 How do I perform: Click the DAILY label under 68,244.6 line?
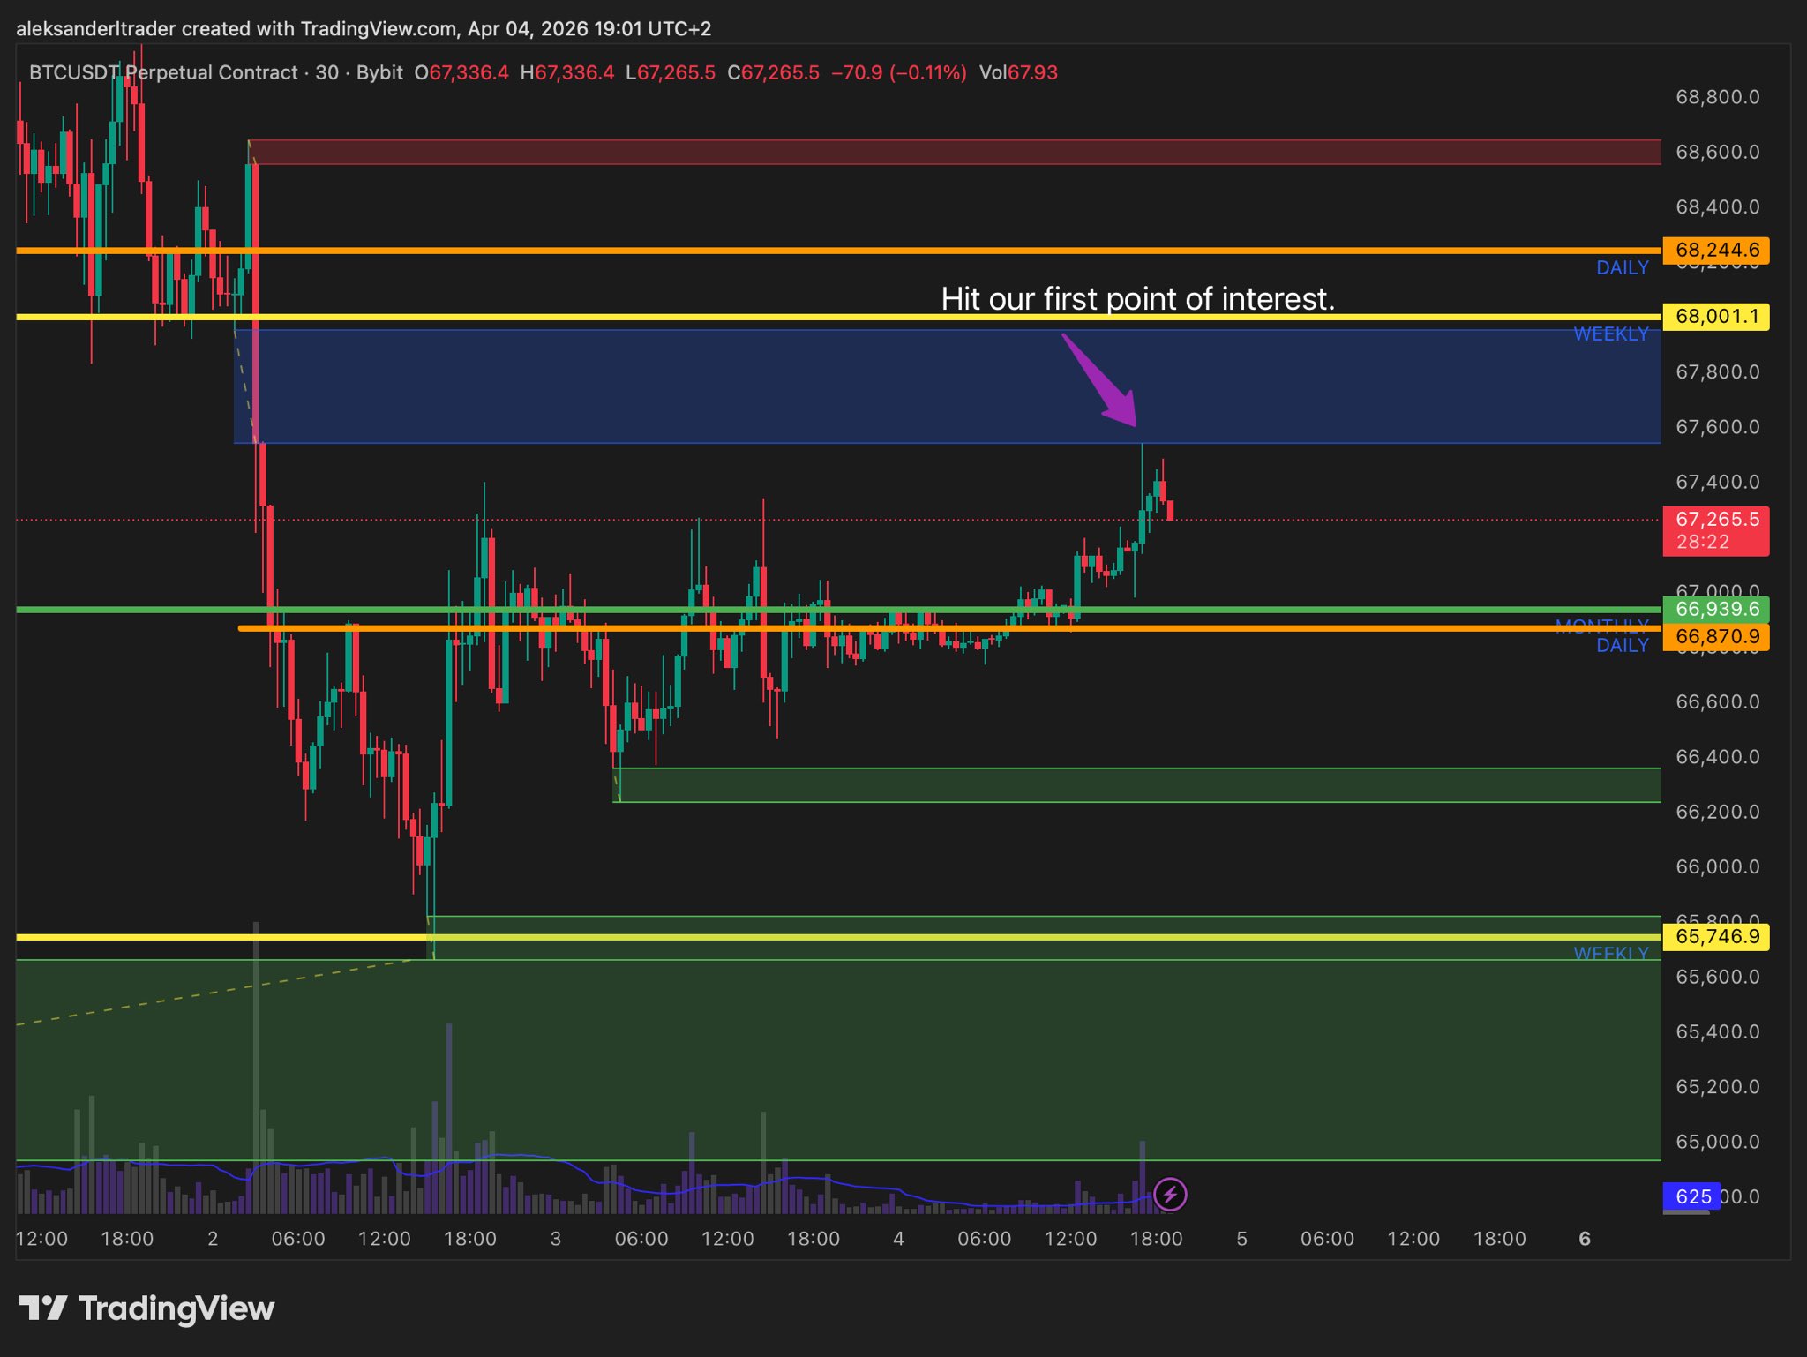(x=1622, y=268)
